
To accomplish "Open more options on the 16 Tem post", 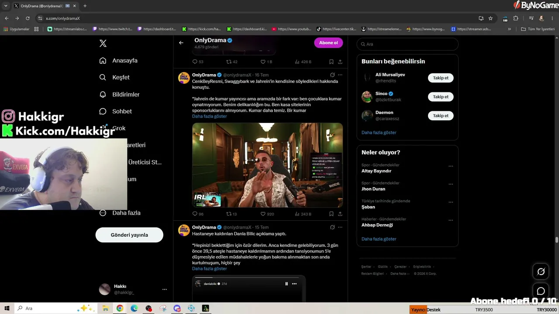I will (x=340, y=75).
